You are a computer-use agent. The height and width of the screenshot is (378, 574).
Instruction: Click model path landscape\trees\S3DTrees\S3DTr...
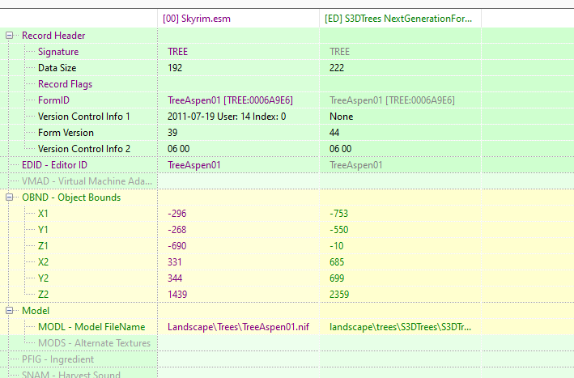pos(400,327)
